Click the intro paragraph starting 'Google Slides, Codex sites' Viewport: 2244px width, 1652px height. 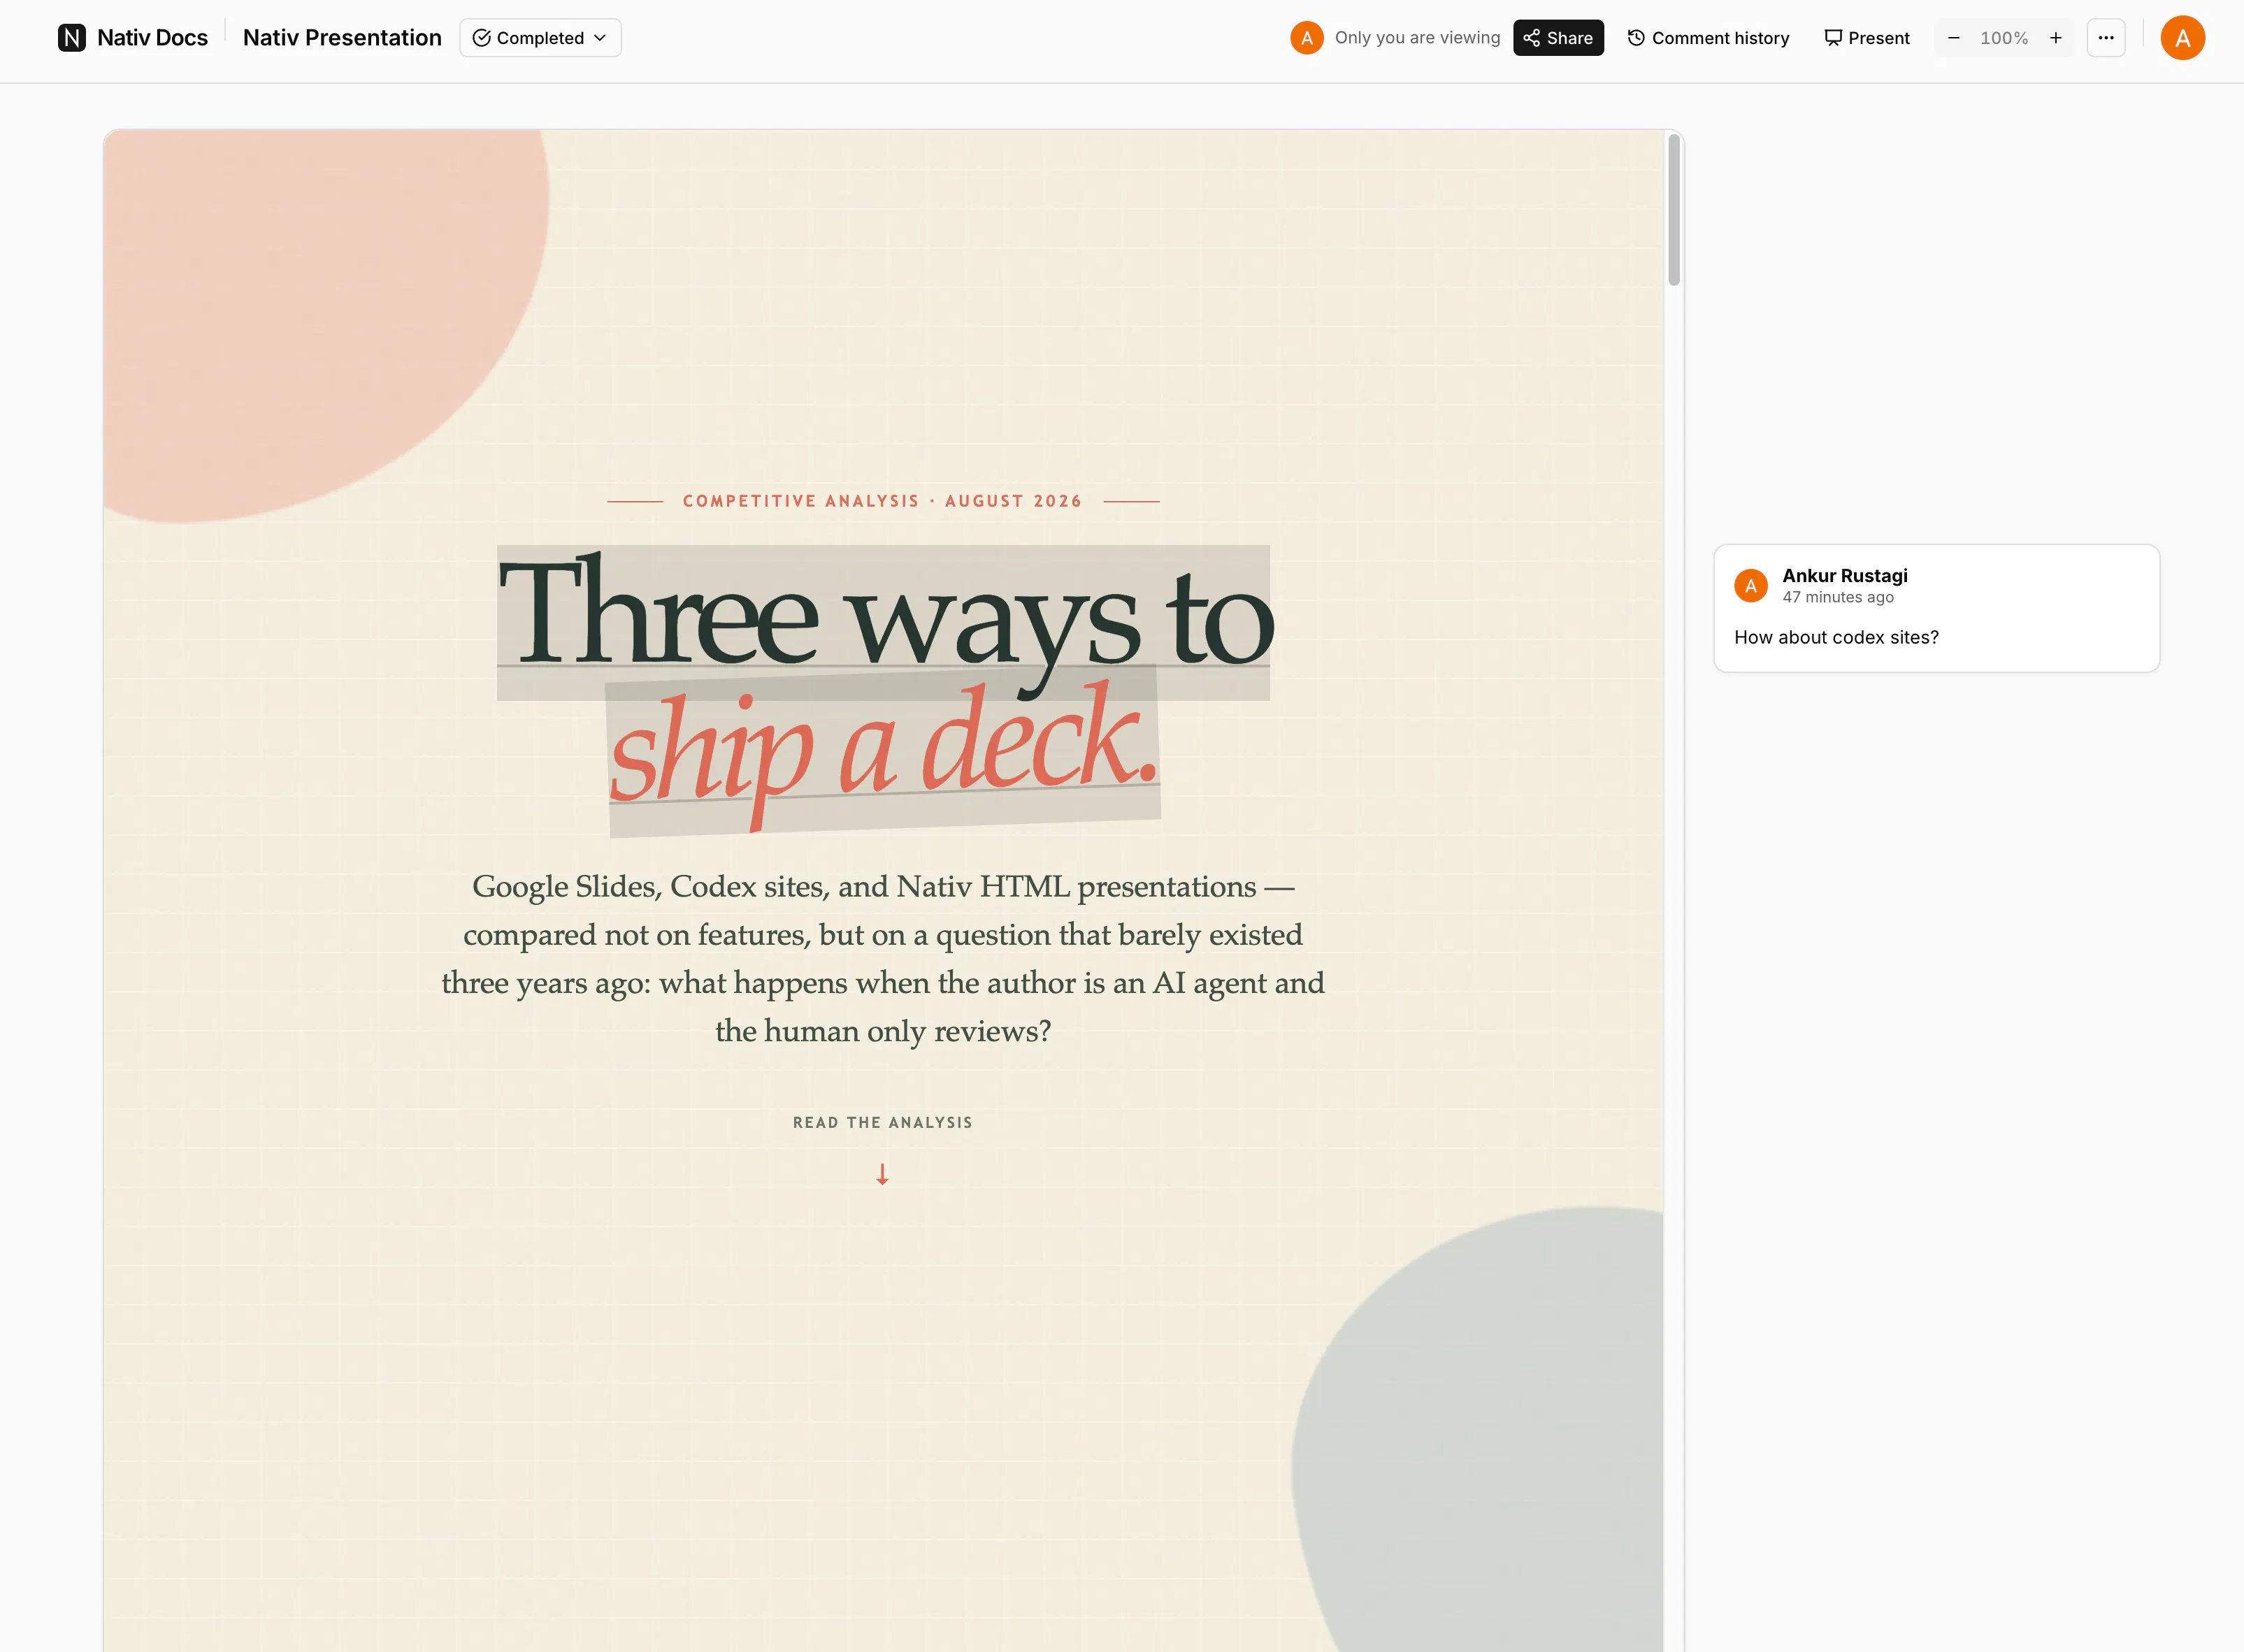(x=882, y=958)
